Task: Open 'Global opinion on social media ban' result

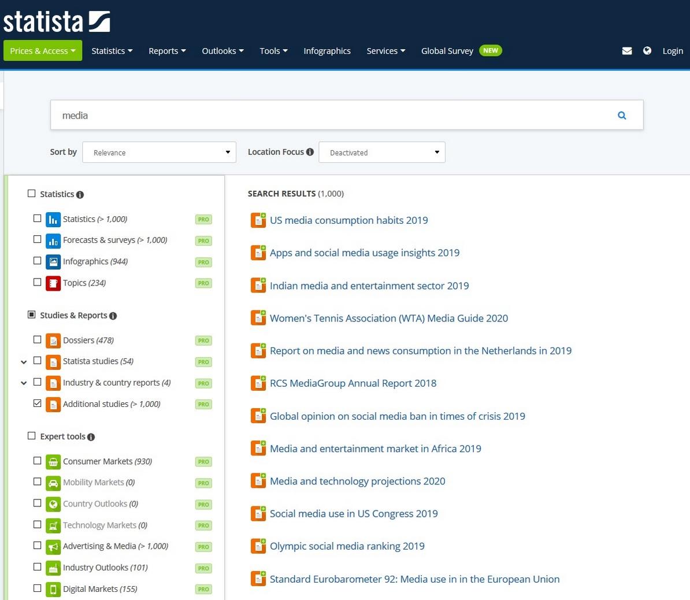Action: click(x=398, y=416)
